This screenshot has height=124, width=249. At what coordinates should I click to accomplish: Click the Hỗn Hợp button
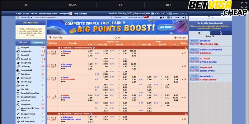point(118,17)
